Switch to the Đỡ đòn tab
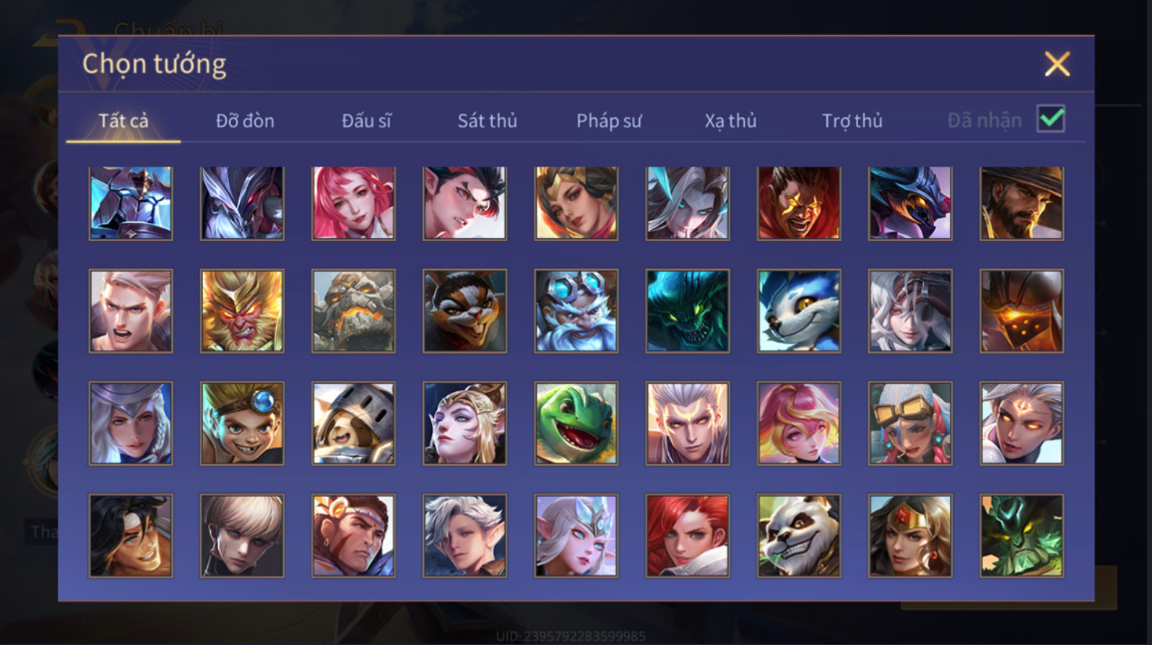The image size is (1152, 648). coord(245,120)
